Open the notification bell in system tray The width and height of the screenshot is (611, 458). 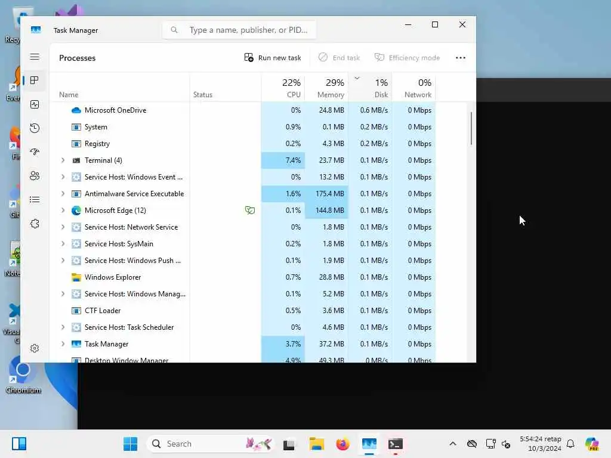(570, 444)
